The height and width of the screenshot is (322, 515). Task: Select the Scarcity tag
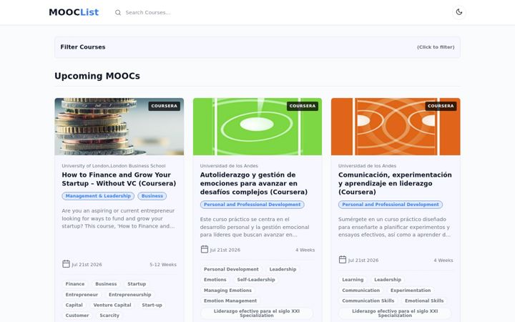tap(109, 316)
